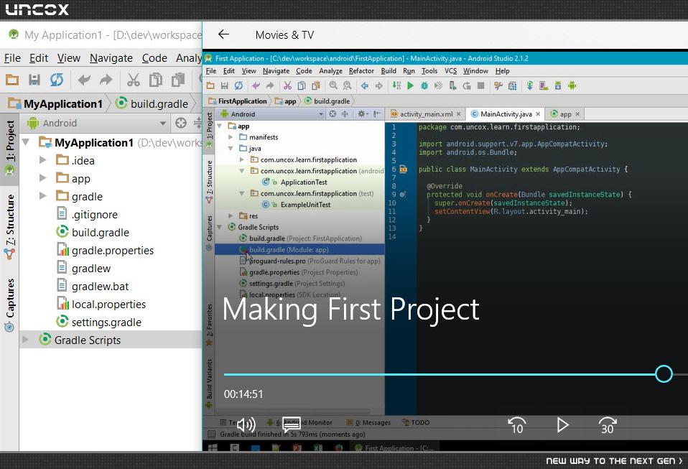
Task: Open the File menu in My Application1 window
Action: point(12,58)
